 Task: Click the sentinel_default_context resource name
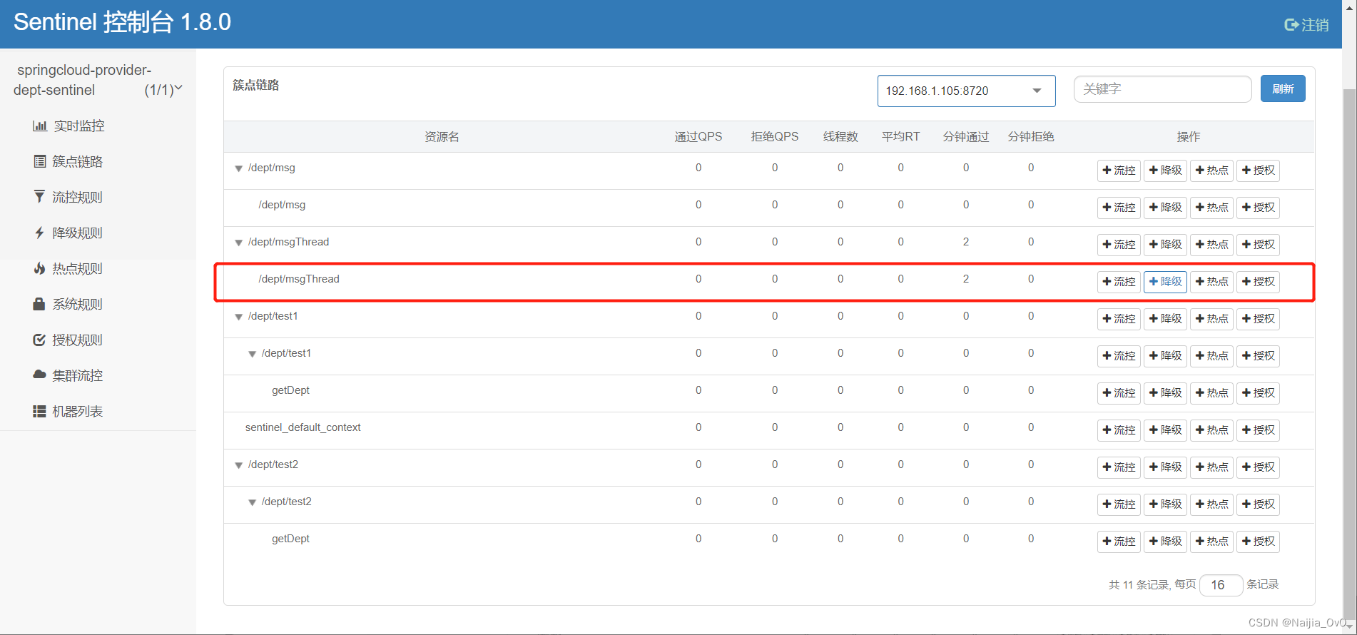coord(303,427)
